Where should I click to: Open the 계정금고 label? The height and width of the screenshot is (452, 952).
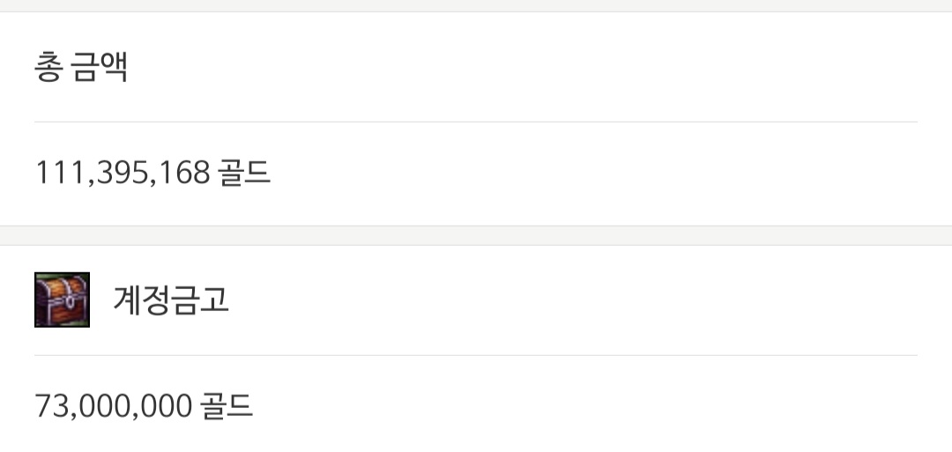pos(171,300)
